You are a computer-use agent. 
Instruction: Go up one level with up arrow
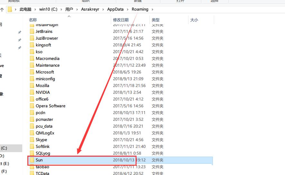pos(2,9)
